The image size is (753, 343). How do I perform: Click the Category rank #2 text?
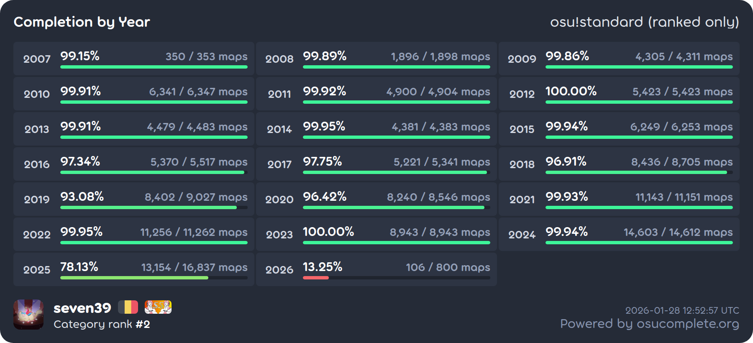[x=102, y=324]
